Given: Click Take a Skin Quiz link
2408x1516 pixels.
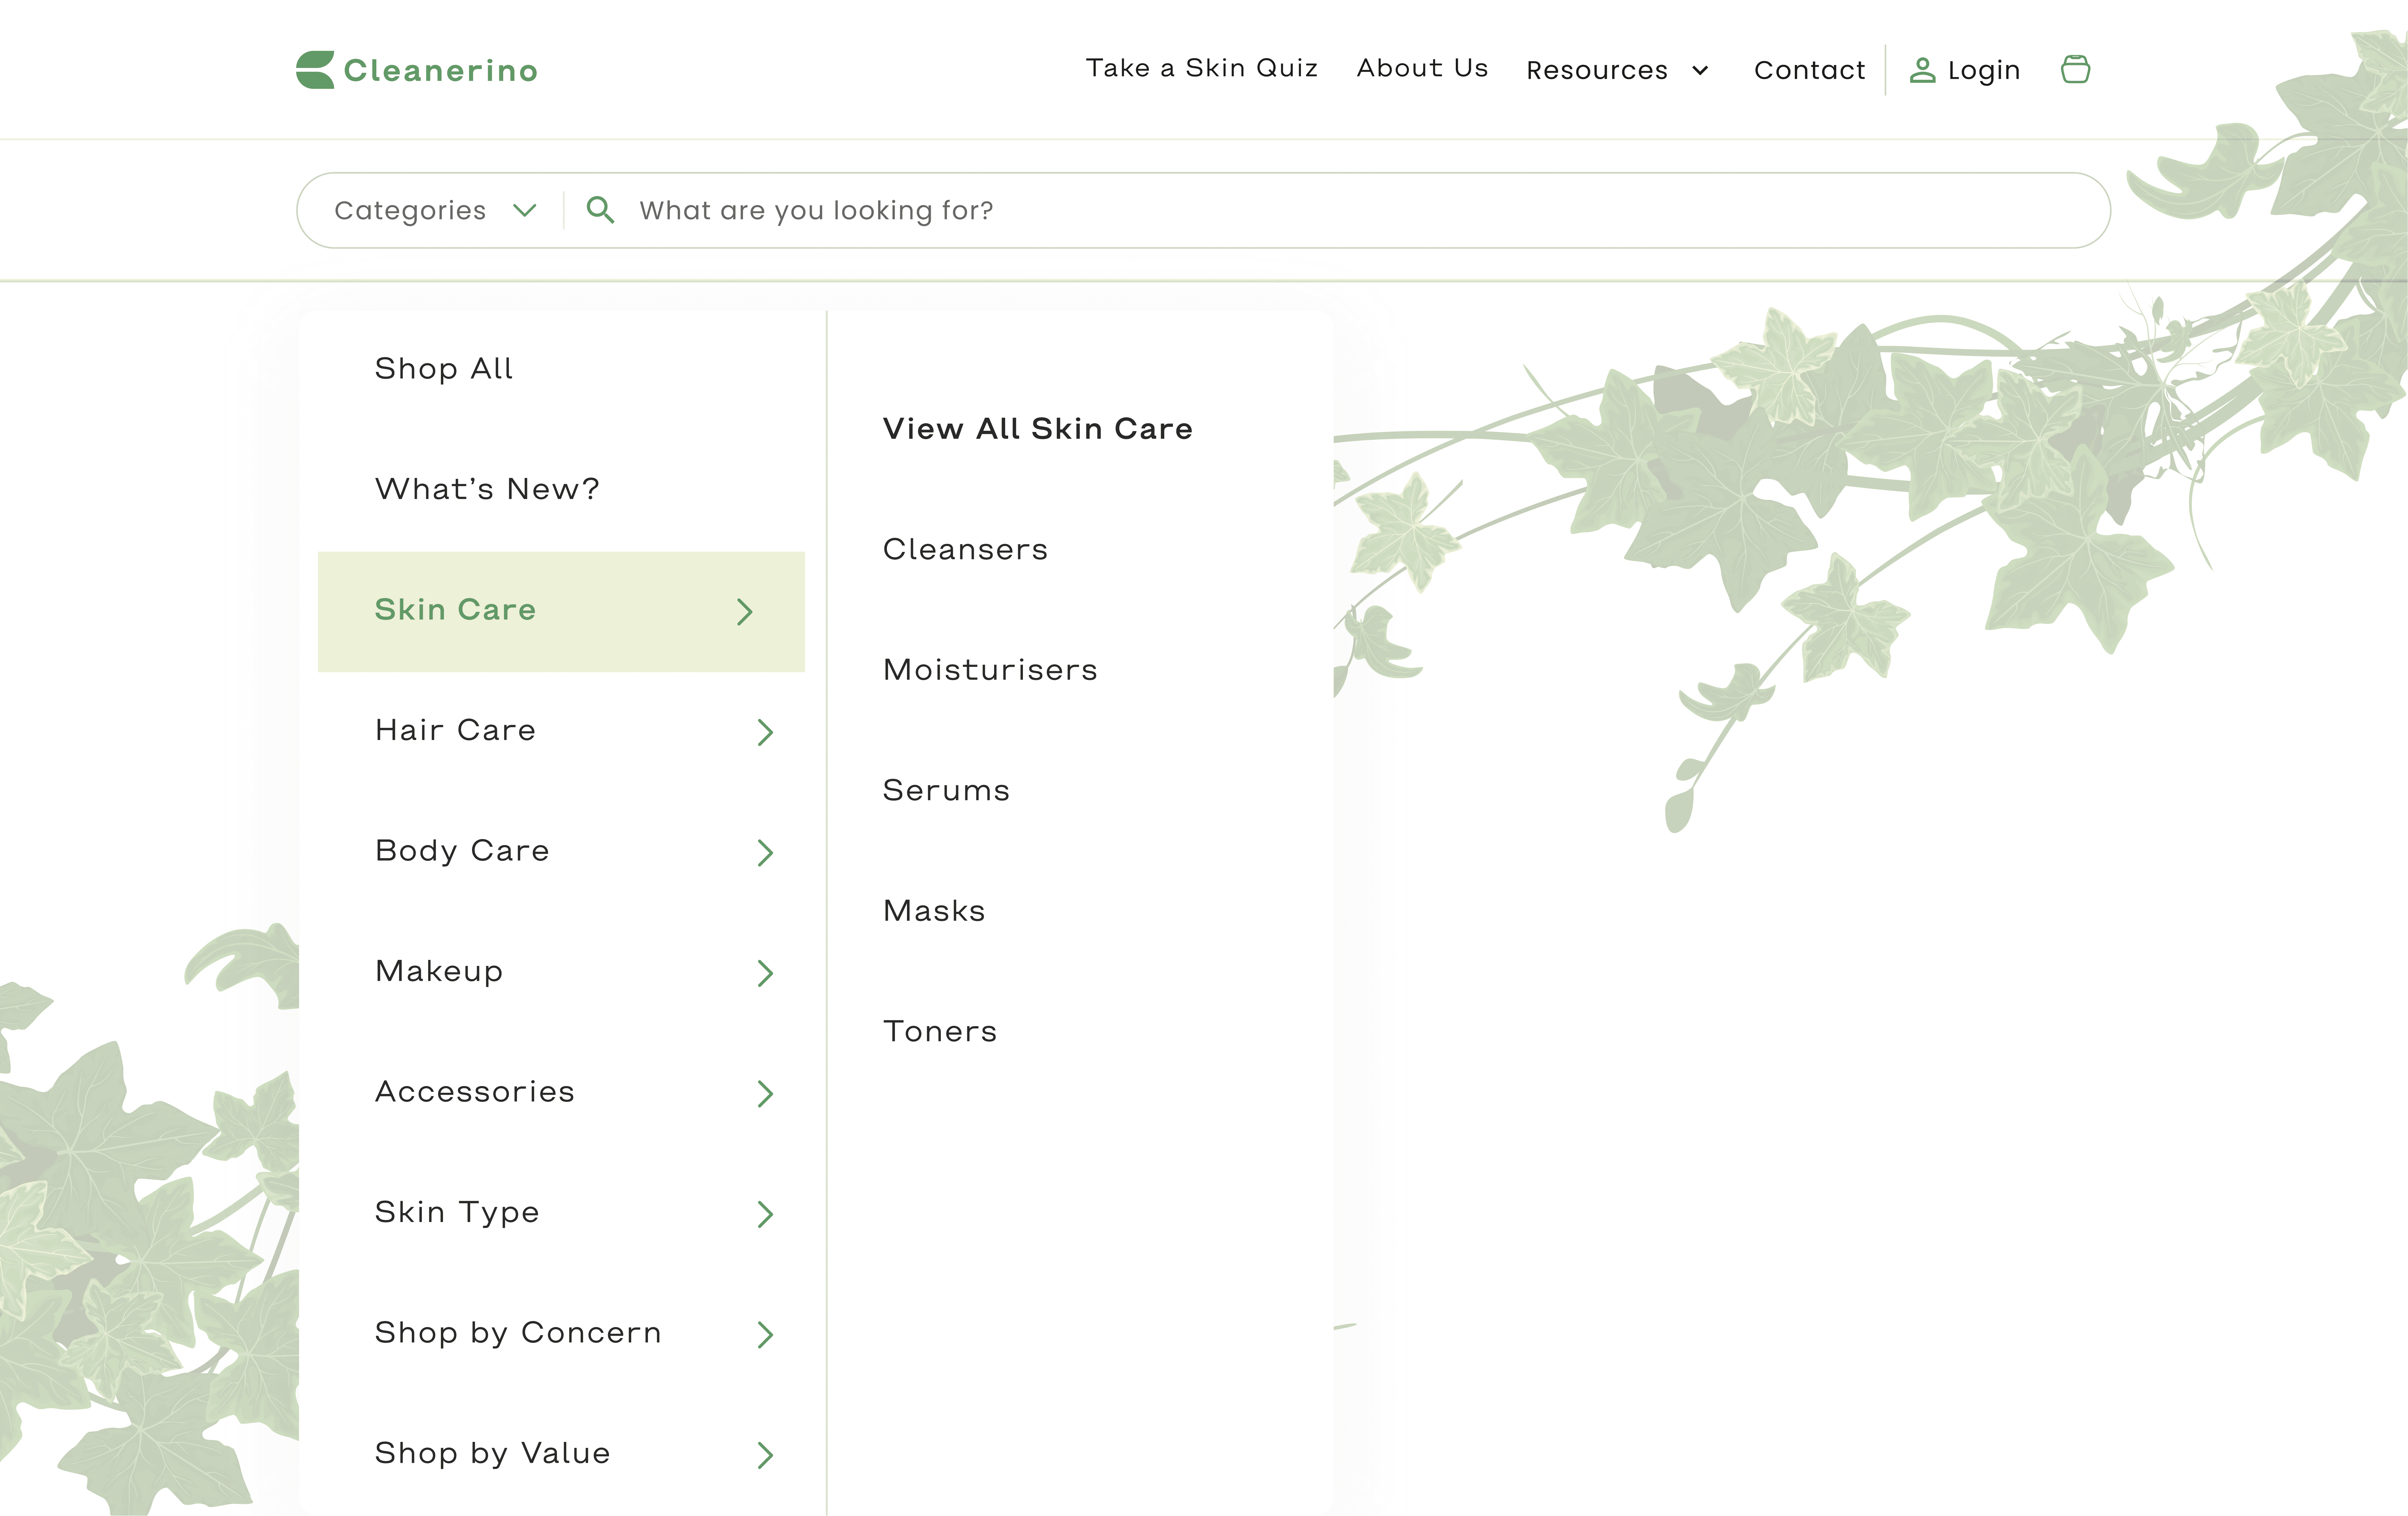Looking at the screenshot, I should 1202,68.
